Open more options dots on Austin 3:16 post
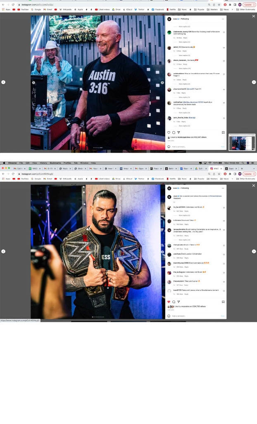The height and width of the screenshot is (424, 257). 223,19
